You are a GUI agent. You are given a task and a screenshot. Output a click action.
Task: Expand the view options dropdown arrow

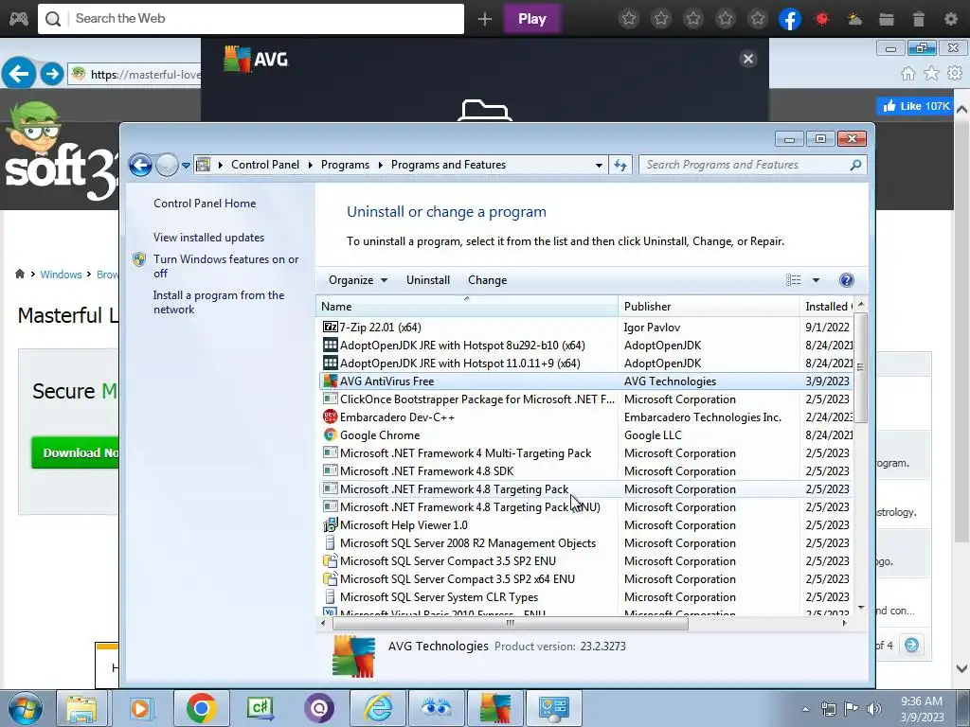tap(816, 280)
